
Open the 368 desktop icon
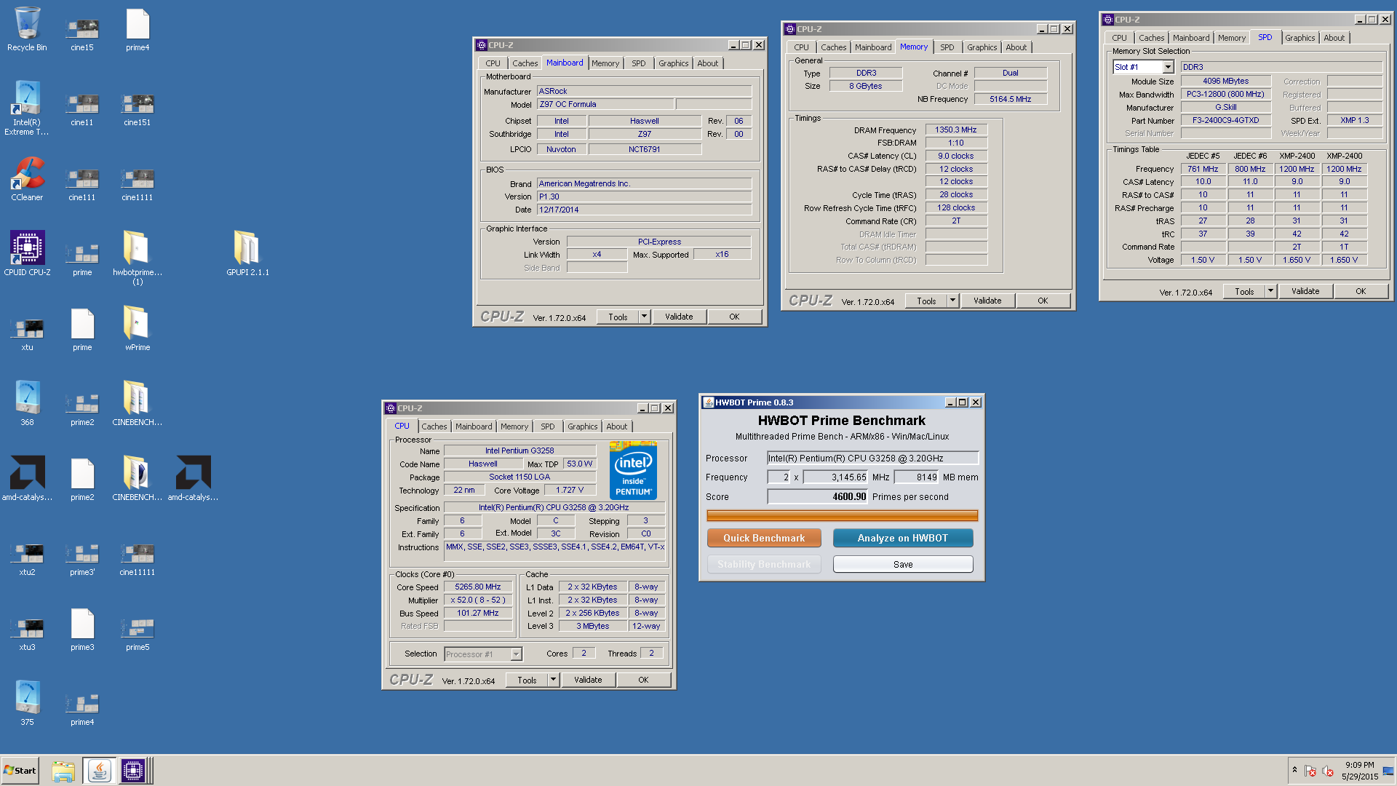(27, 402)
